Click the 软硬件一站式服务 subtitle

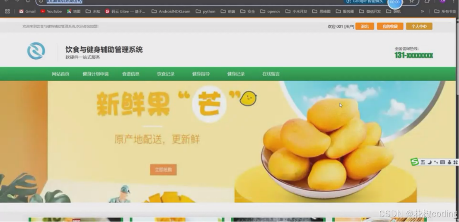tap(83, 57)
